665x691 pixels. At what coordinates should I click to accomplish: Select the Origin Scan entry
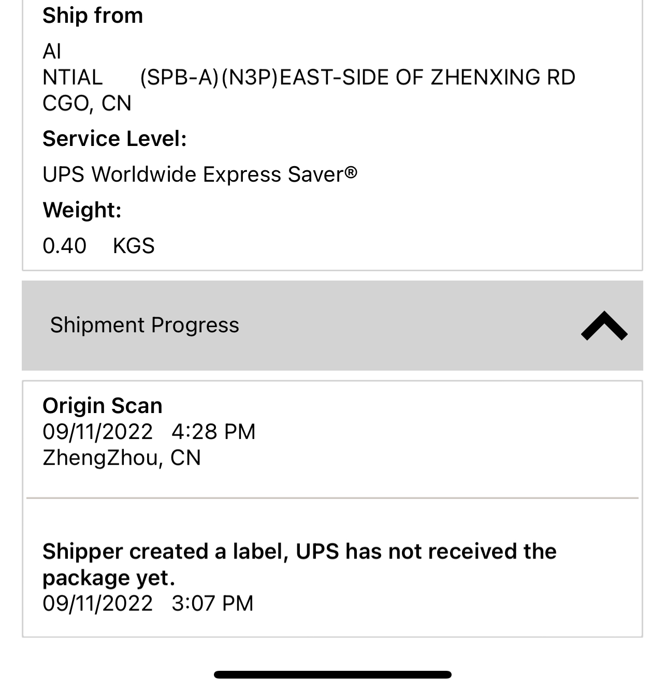tap(332, 439)
